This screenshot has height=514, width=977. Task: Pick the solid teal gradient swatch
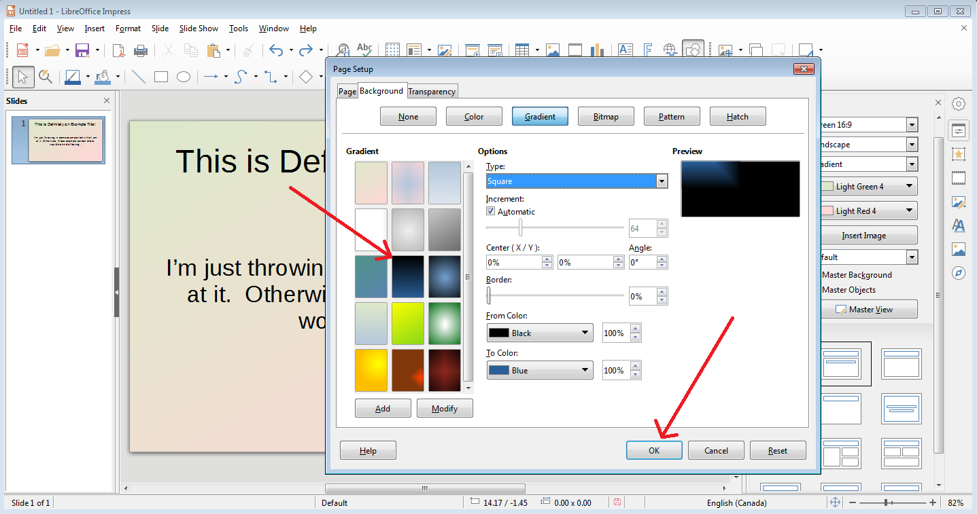pyautogui.click(x=371, y=277)
